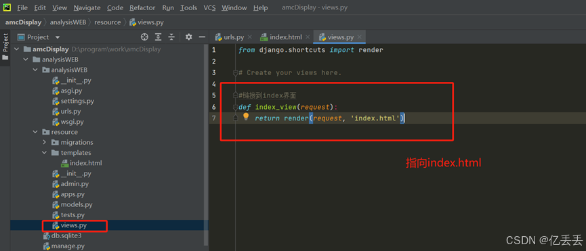
Task: Open the Window menu
Action: pos(234,7)
